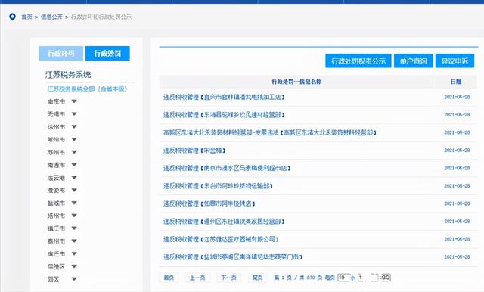Click the GO button beside page input
Image resolution: width=484 pixels, height=292 pixels.
click(386, 278)
